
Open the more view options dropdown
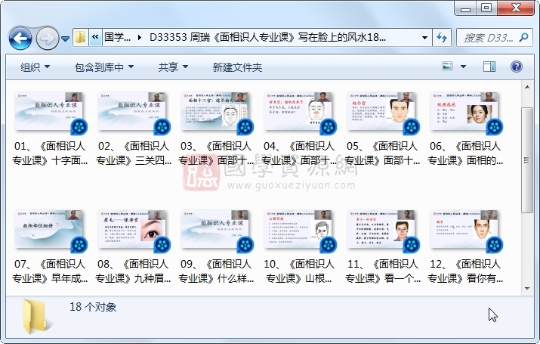[x=463, y=67]
